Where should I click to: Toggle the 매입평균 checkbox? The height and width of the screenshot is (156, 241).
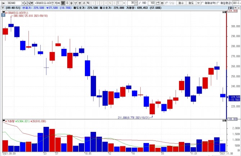pyautogui.click(x=218, y=3)
